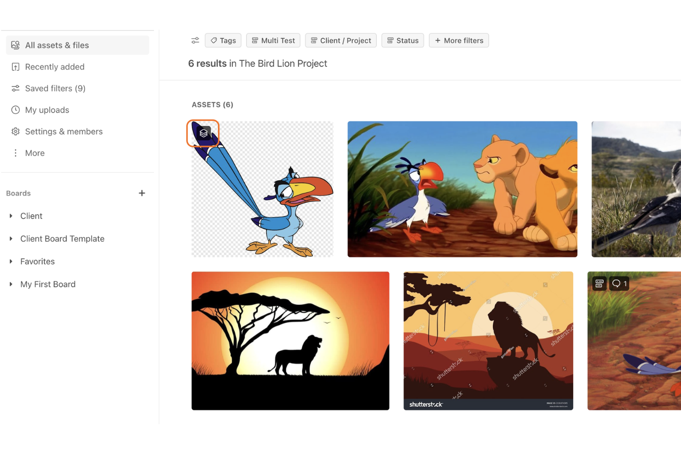Click the plus icon to add a new board

(x=142, y=193)
